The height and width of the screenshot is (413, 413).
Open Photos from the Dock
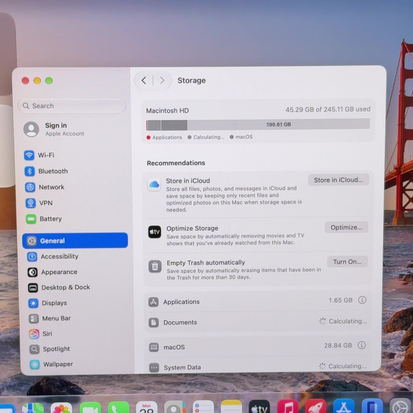point(61,408)
